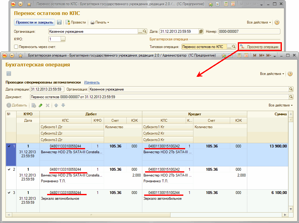
Task: Click 'Кредит' column header
Action: click(195, 114)
